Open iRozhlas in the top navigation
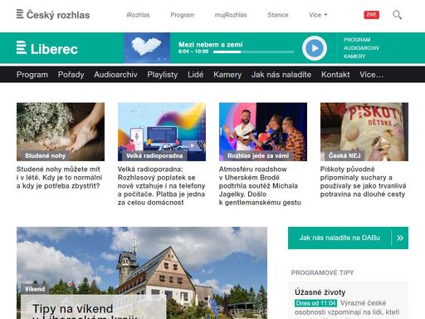Viewport: 425px width, 319px height. pos(138,15)
